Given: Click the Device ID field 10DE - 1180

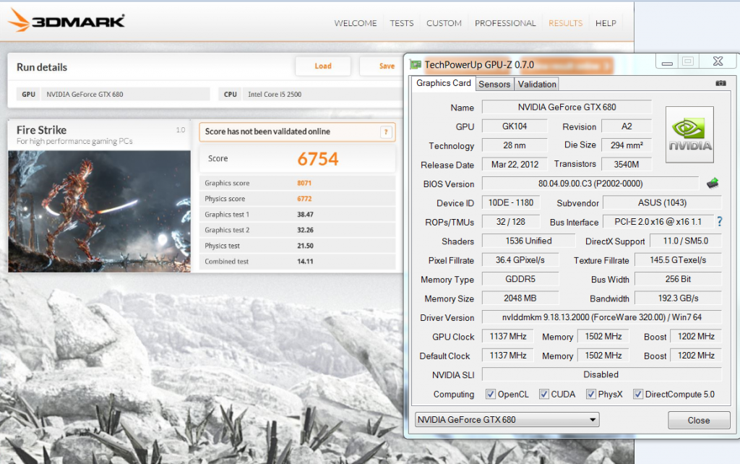Looking at the screenshot, I should (511, 203).
